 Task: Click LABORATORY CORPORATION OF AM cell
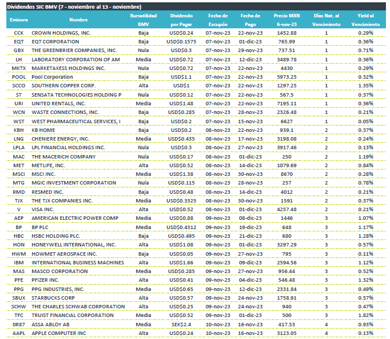(x=75, y=60)
